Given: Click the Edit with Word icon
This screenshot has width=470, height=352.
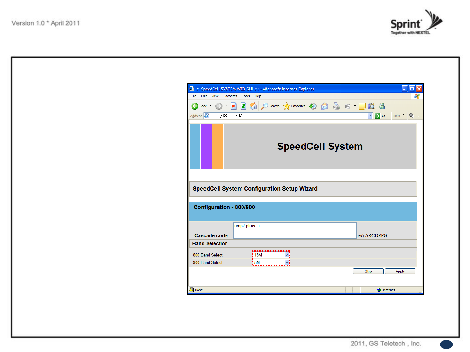Looking at the screenshot, I should (348, 106).
